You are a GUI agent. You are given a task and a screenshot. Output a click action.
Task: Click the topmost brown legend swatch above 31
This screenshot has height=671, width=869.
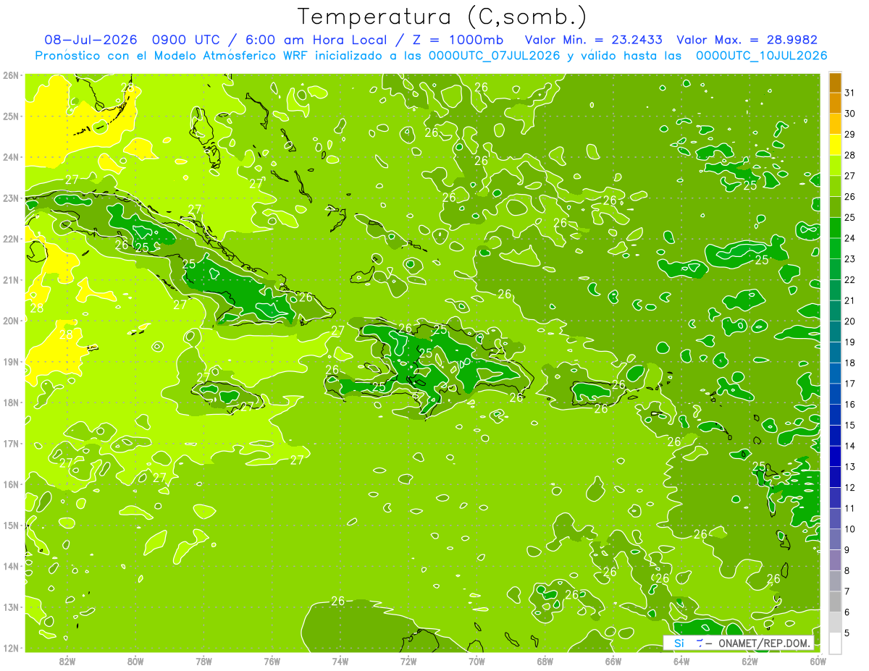coord(835,83)
